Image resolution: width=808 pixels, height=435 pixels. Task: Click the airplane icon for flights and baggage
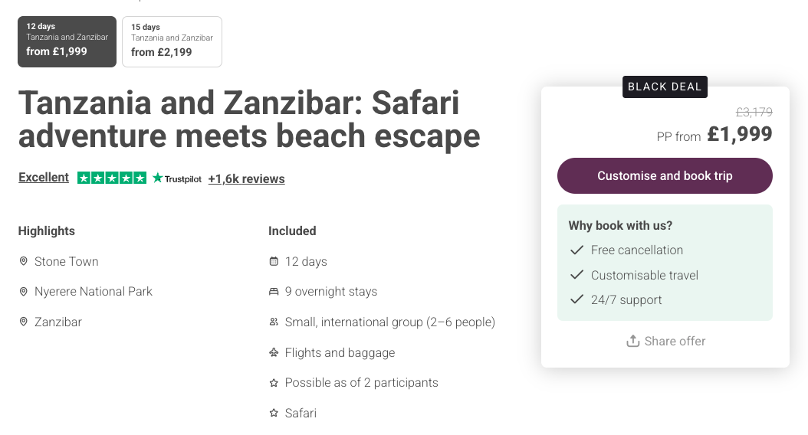pos(274,352)
